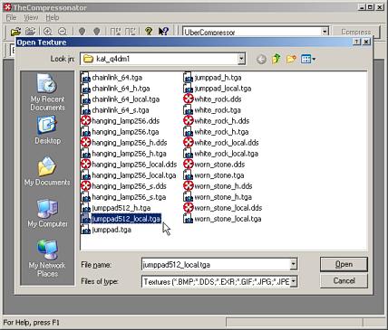Viewport: 388px width, 330px height.
Task: Select white_rock_h.dds
Action: (x=222, y=121)
